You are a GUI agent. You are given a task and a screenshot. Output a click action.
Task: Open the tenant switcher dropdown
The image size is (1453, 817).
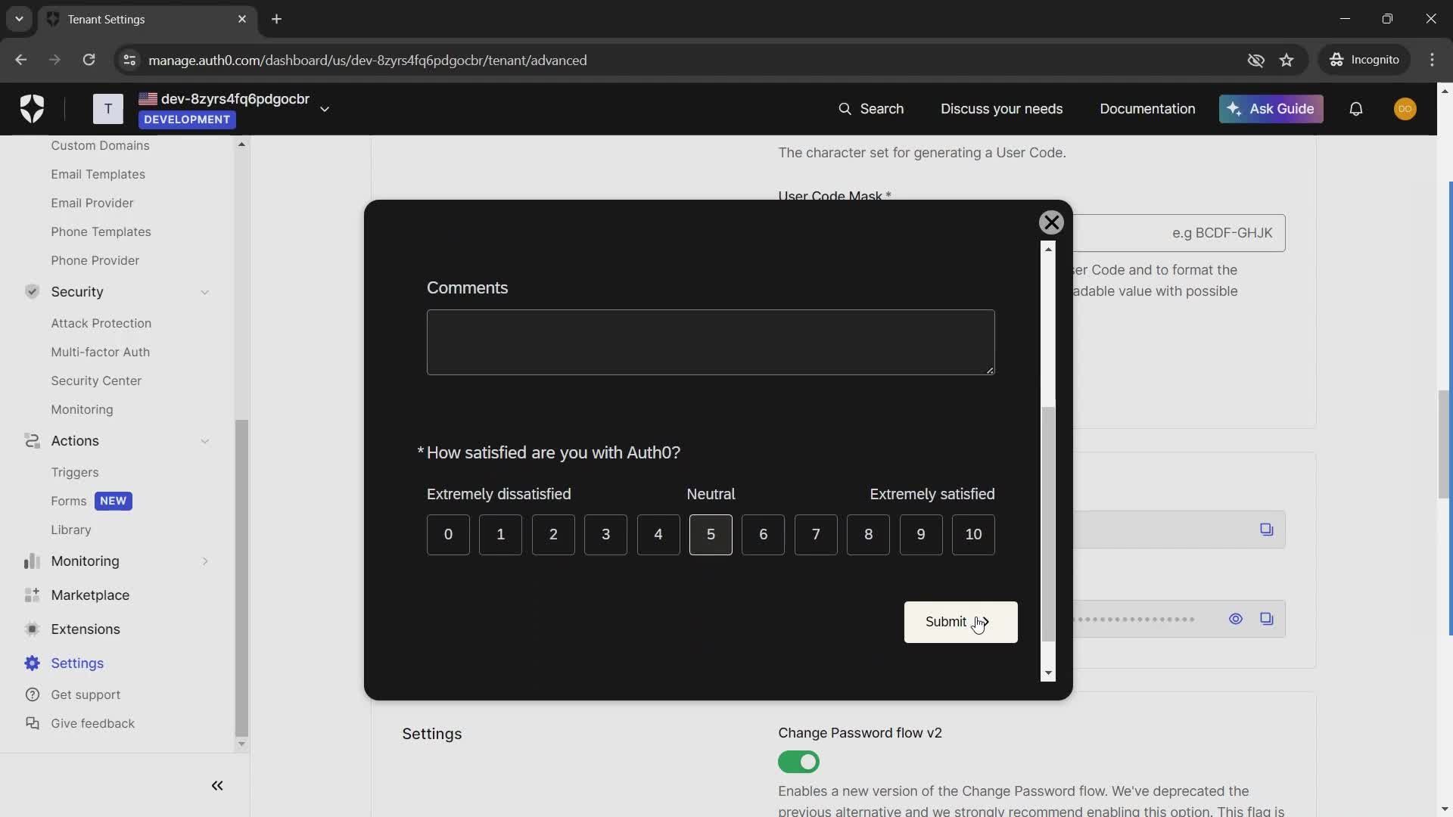click(325, 109)
